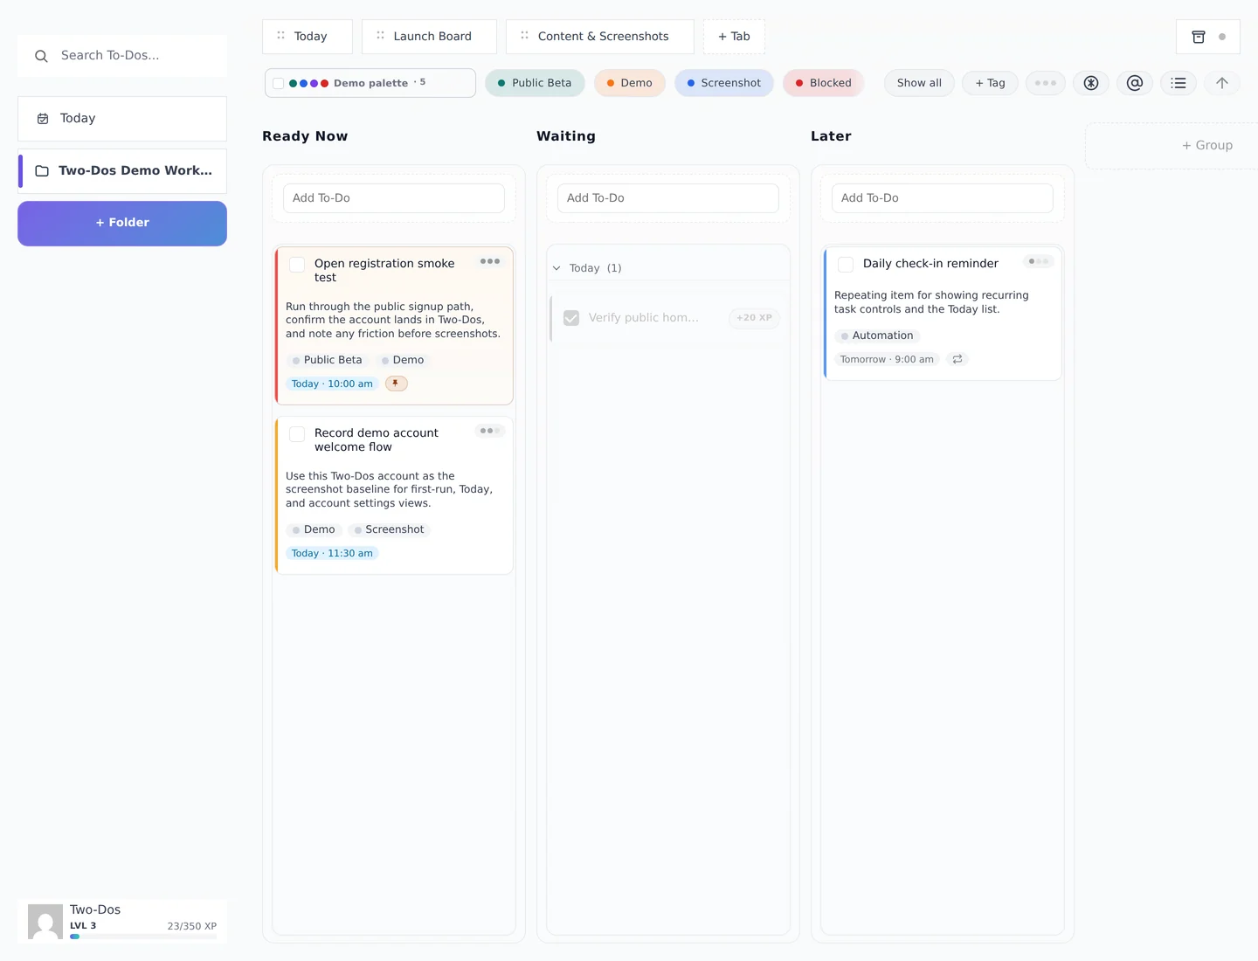This screenshot has width=1258, height=961.
Task: Open the Today list in sidebar
Action: 122,119
